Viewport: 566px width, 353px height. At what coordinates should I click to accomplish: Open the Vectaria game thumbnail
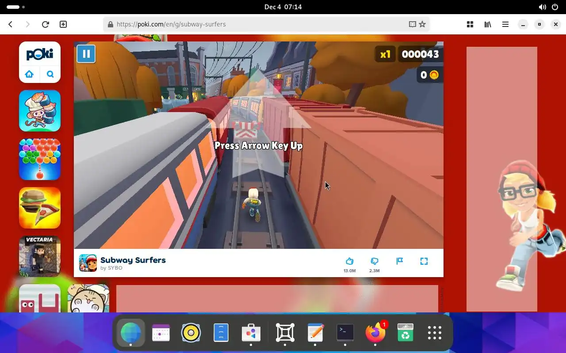point(40,256)
